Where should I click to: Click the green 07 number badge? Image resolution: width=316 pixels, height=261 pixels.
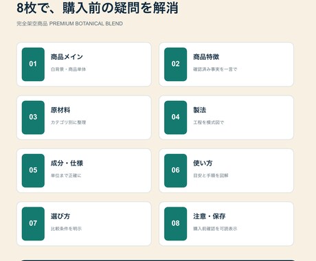pos(33,224)
